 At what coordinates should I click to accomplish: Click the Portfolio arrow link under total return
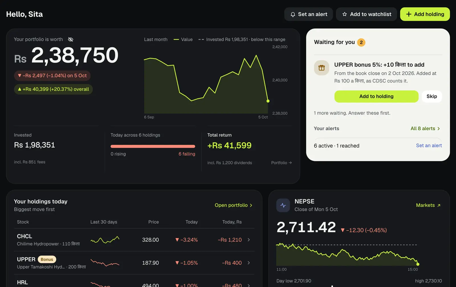pyautogui.click(x=281, y=163)
